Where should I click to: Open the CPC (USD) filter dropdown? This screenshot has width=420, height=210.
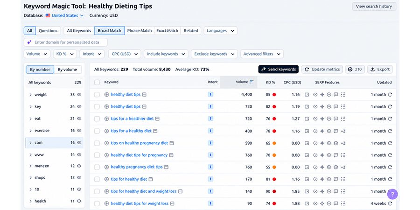coord(125,54)
